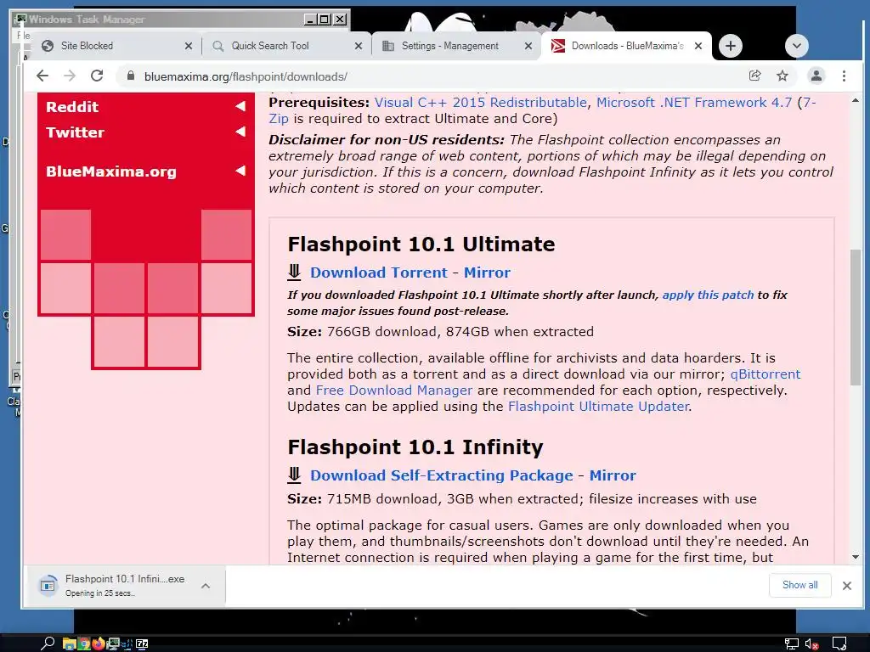Viewport: 870px width, 652px height.
Task: Open the notification center icon
Action: coord(839,644)
